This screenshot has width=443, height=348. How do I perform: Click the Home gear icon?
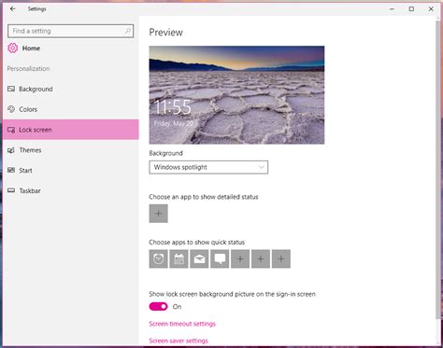click(x=13, y=48)
